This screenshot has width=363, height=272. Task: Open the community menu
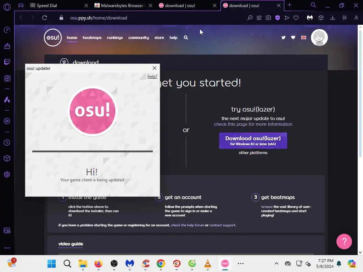point(139,38)
